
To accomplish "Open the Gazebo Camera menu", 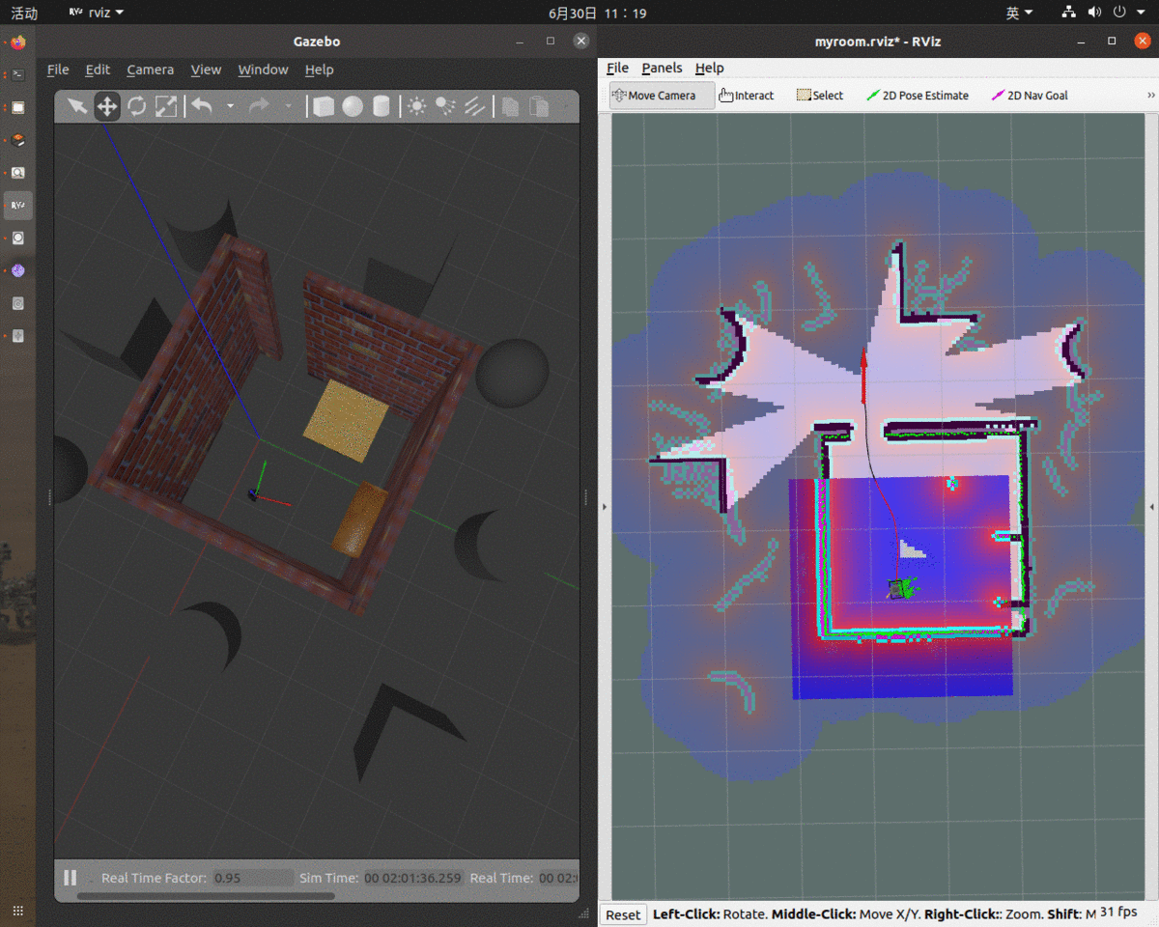I will 150,70.
